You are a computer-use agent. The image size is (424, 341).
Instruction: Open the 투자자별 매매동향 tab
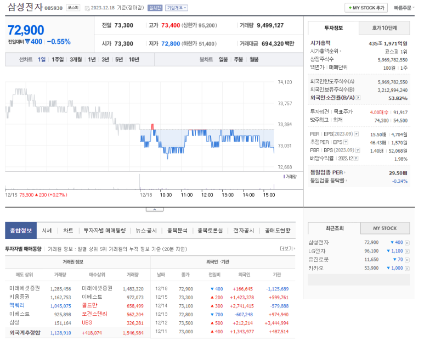105,230
